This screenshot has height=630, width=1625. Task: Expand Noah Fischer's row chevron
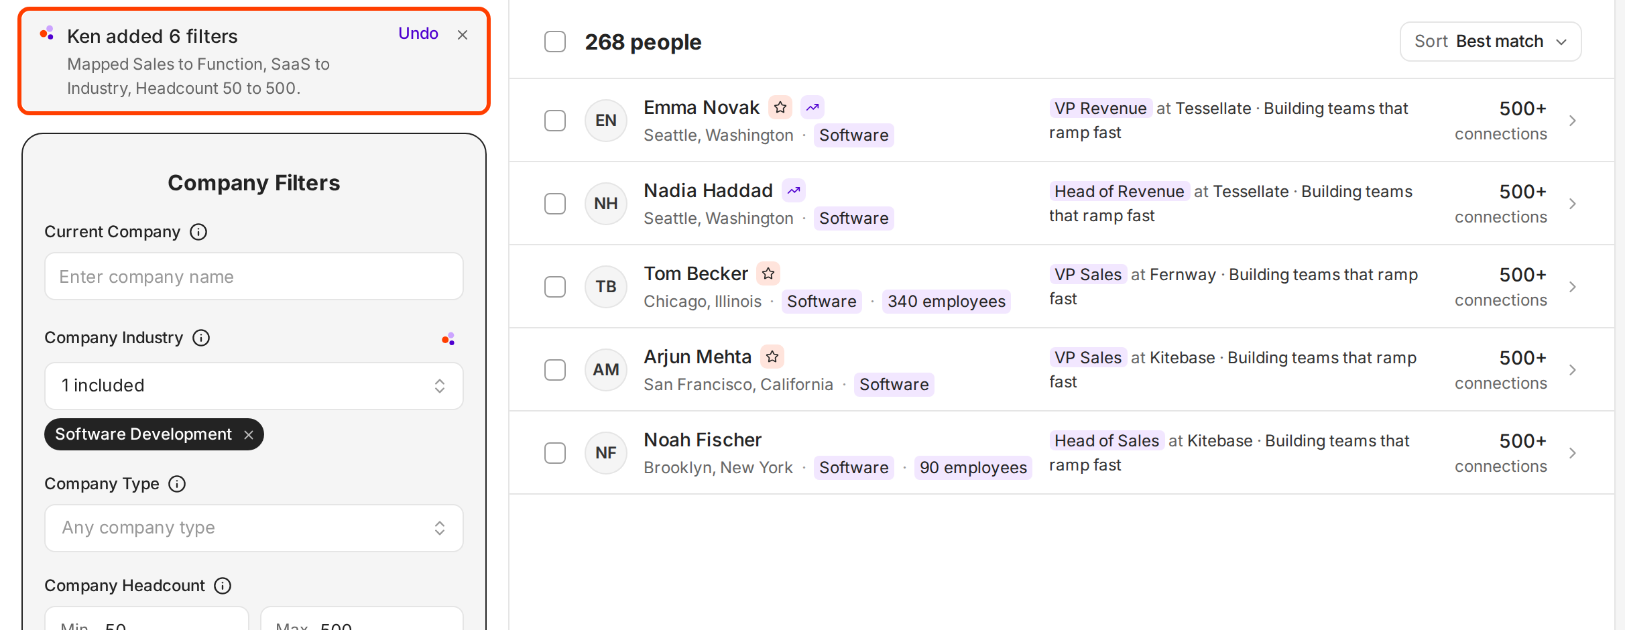(1572, 453)
